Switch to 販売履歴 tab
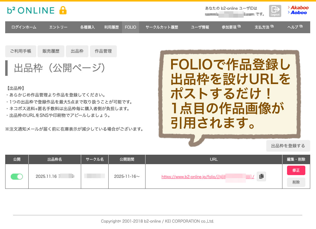 [51, 51]
